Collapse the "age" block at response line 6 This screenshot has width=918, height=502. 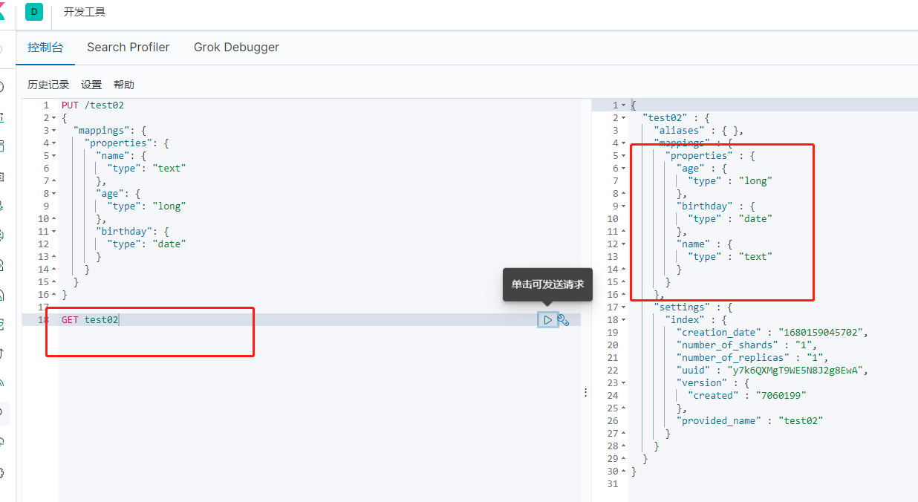(623, 169)
